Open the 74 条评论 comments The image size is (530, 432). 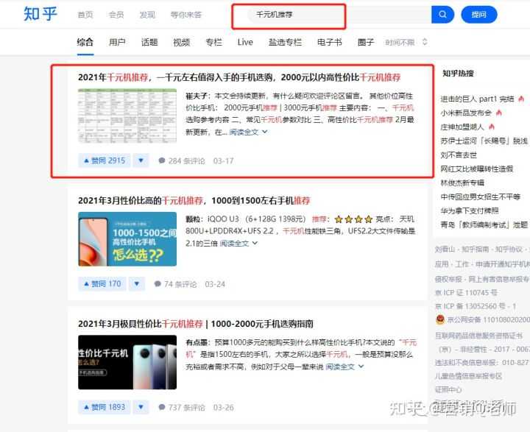(175, 284)
